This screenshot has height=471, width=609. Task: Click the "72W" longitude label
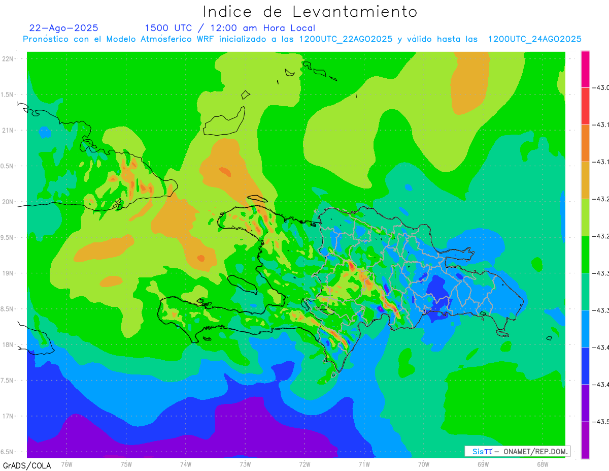click(304, 464)
